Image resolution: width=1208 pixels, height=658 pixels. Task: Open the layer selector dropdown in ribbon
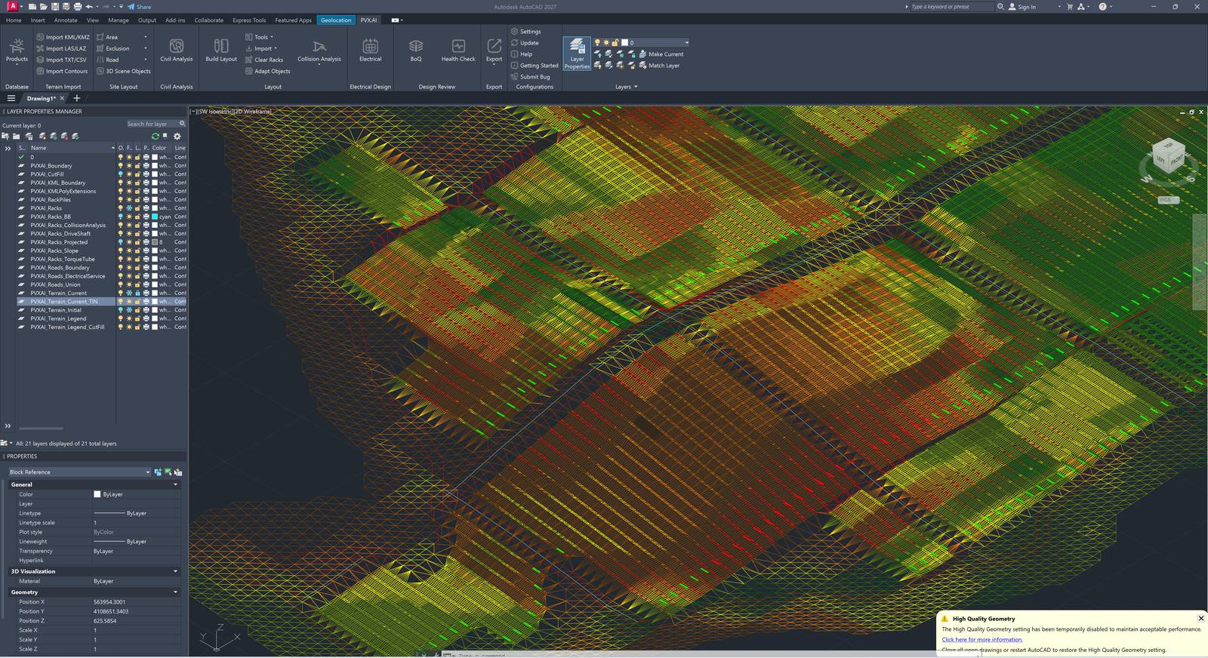pyautogui.click(x=686, y=43)
